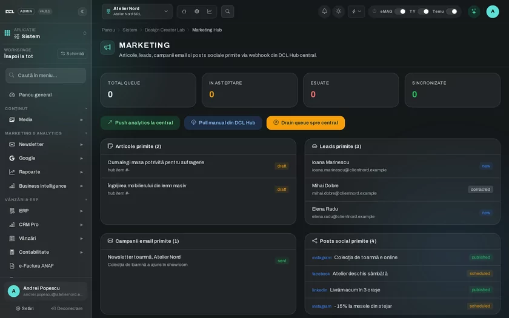This screenshot has width=509, height=318.
Task: Expand the Newsletter submenu arrow
Action: point(81,144)
